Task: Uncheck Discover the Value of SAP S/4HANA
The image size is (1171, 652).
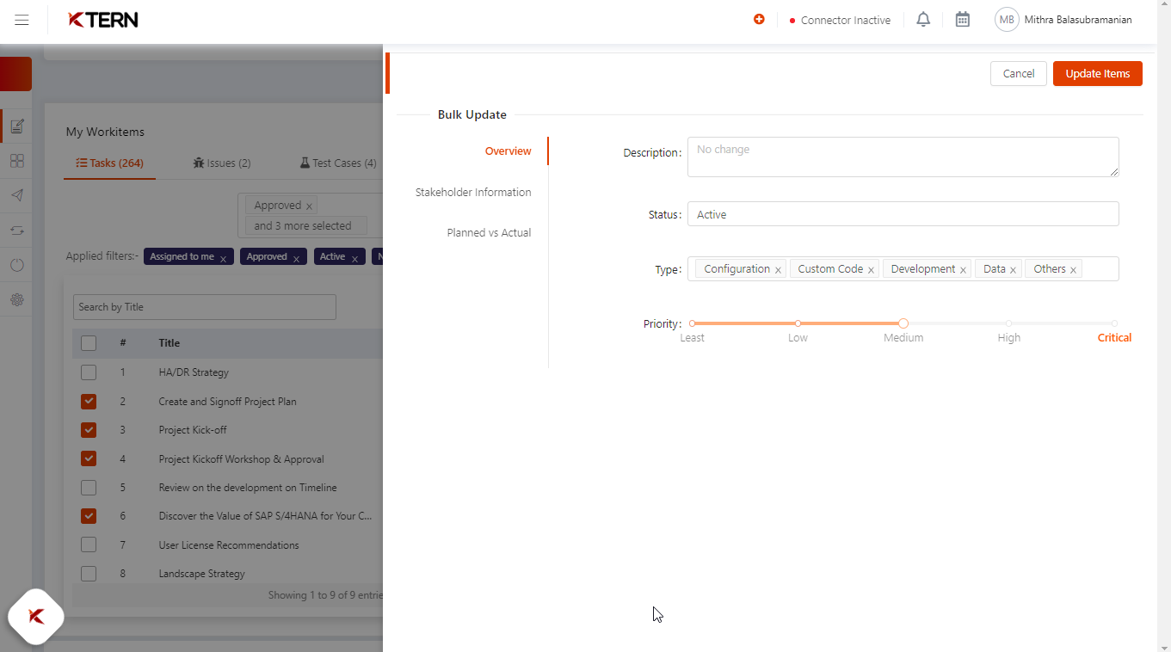Action: tap(89, 516)
